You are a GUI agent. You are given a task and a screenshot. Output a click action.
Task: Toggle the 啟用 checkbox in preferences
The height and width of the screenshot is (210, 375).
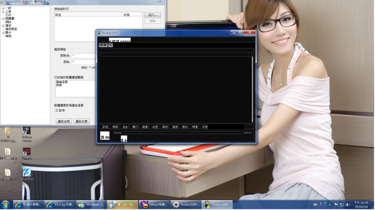point(57,110)
